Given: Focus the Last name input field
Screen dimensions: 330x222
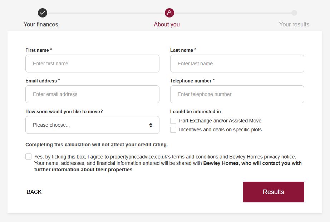Looking at the screenshot, I should 237,64.
